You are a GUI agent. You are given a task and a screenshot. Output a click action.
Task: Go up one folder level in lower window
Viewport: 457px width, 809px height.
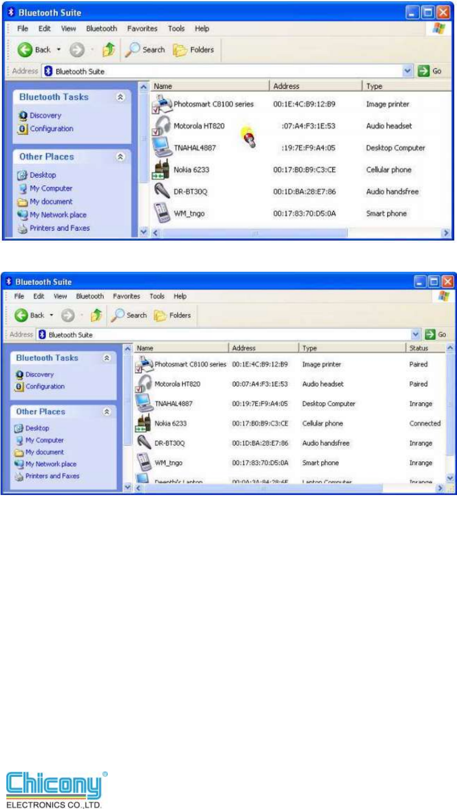[x=96, y=315]
